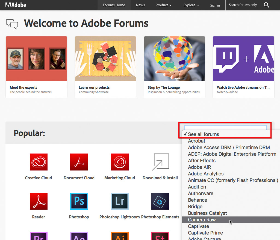Select Acrobat from forum list

(x=231, y=141)
